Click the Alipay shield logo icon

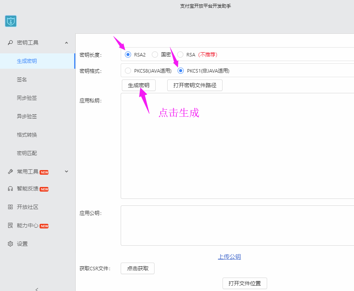11,21
